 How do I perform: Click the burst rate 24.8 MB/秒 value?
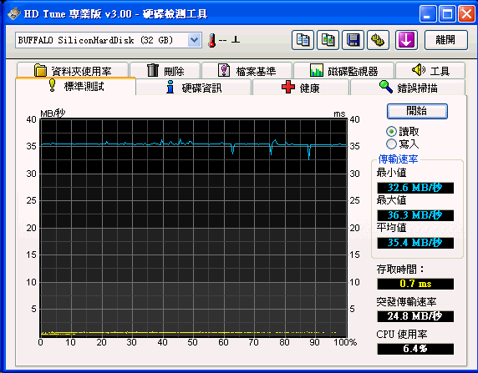(415, 316)
